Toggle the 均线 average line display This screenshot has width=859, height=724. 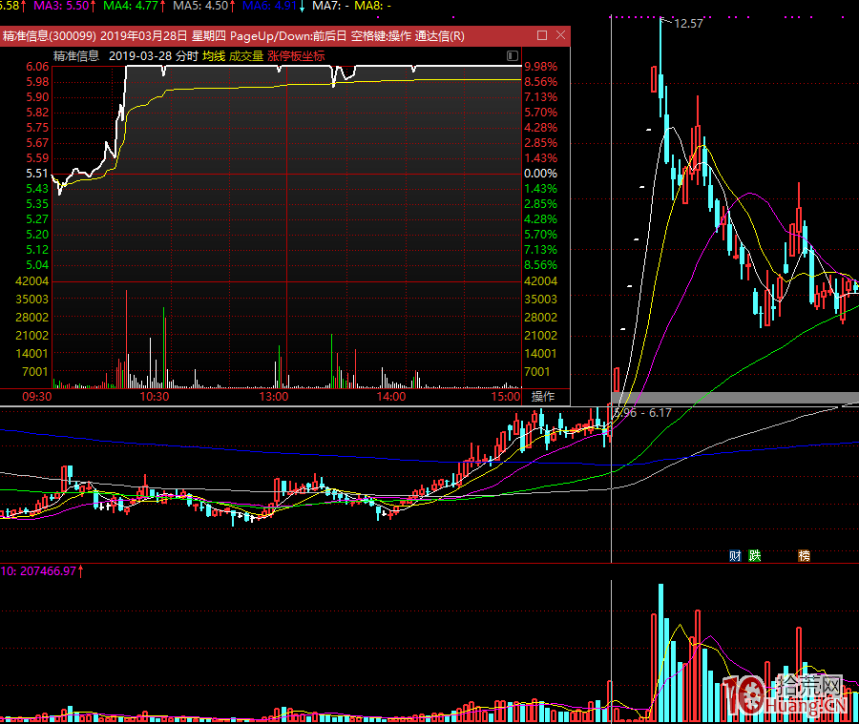(213, 56)
